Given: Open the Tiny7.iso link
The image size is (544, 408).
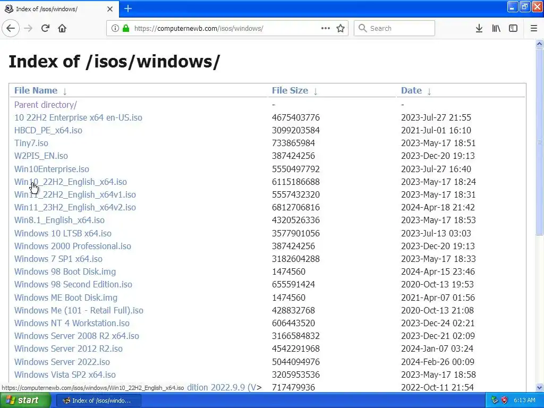Looking at the screenshot, I should [x=31, y=143].
